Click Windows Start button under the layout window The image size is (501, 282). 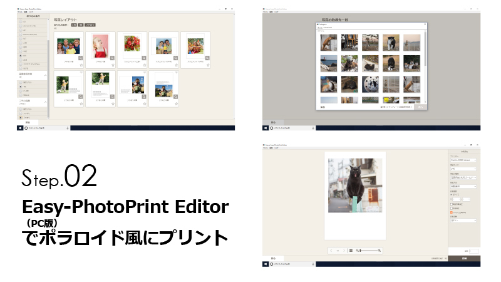click(x=20, y=128)
